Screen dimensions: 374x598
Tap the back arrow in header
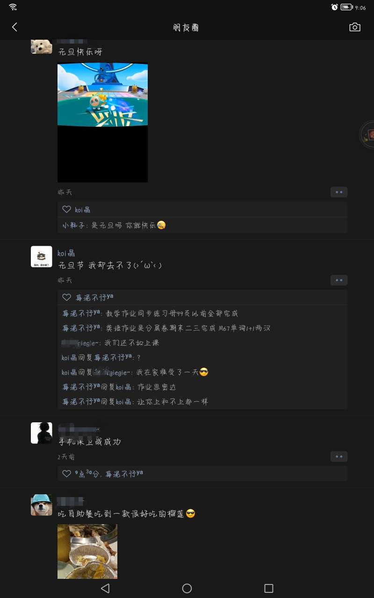click(14, 27)
